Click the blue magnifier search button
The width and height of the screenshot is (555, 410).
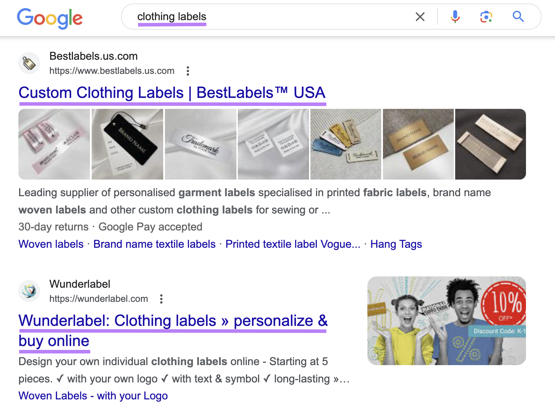pos(518,16)
